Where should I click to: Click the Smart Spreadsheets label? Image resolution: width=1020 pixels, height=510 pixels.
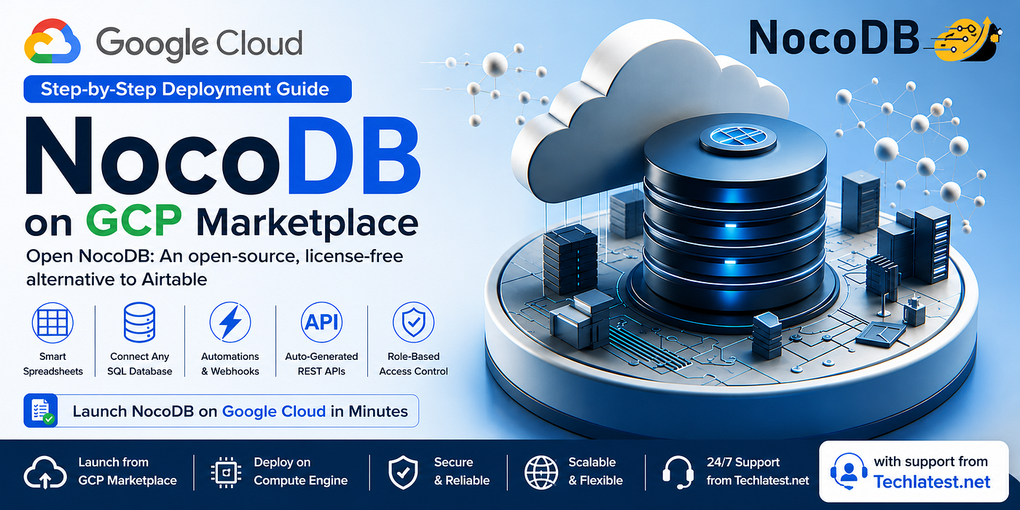click(x=52, y=364)
